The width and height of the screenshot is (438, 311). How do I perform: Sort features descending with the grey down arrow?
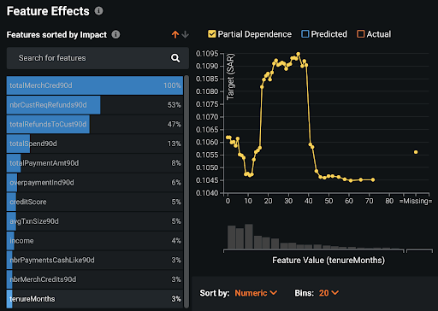[x=186, y=35]
